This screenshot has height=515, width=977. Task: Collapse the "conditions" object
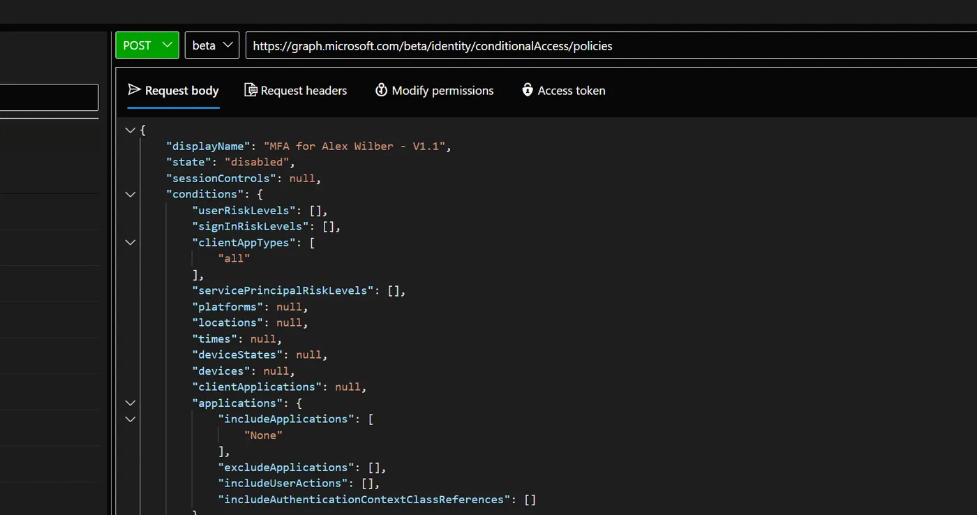click(x=130, y=194)
